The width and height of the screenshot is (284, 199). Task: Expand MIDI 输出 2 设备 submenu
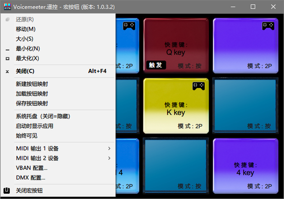click(x=58, y=158)
